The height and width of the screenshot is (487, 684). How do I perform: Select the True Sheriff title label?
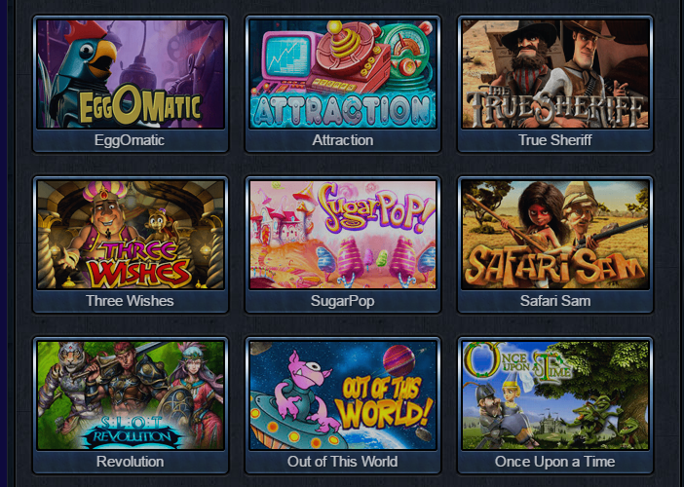[x=554, y=140]
